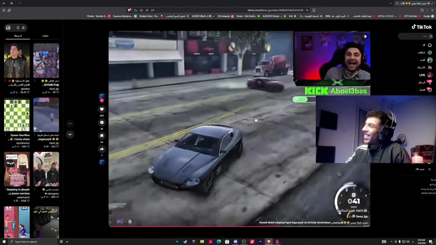Open 'Stream - Kick Dashb...' bookmark

coord(248,16)
